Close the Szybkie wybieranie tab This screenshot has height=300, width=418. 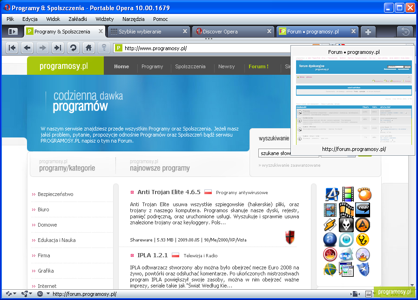pyautogui.click(x=185, y=31)
